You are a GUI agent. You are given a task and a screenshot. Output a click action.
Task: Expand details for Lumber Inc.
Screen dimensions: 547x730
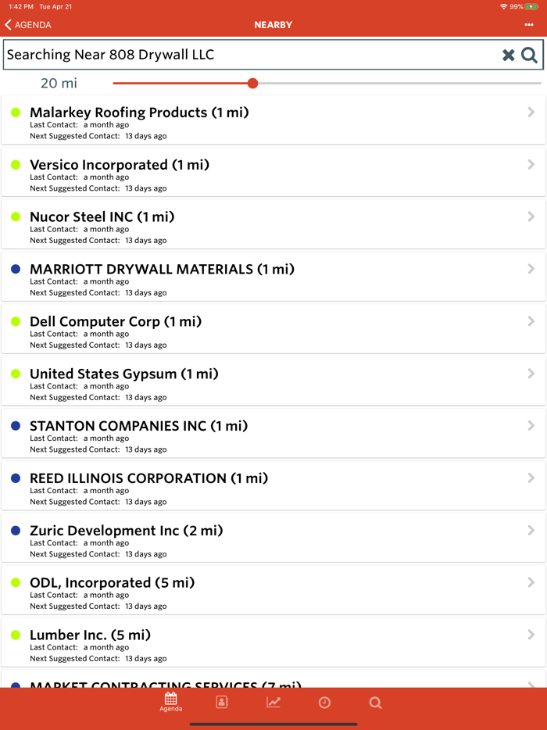[x=530, y=635]
